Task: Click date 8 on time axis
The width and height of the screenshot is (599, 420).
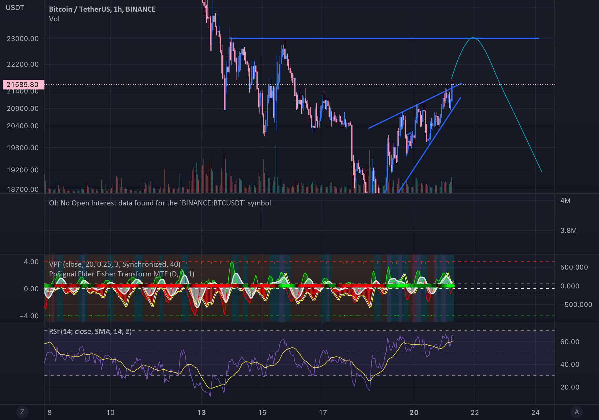Action: 50,412
